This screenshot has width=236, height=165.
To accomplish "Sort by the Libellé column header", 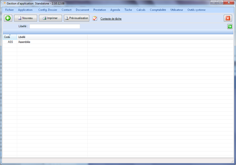I will (x=22, y=37).
